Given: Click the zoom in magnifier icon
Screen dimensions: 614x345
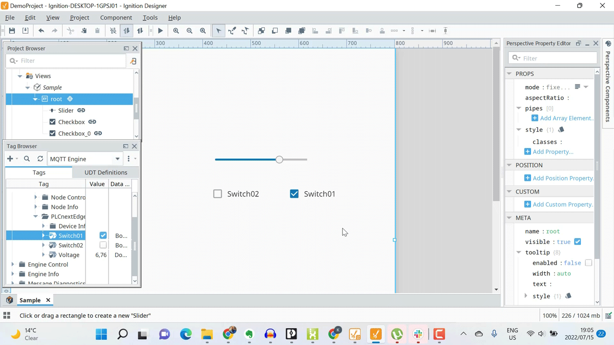Looking at the screenshot, I should coord(176,31).
